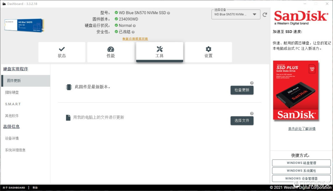Click the SanDisk SSD PLUS ad image
The width and height of the screenshot is (333, 191).
[295, 90]
